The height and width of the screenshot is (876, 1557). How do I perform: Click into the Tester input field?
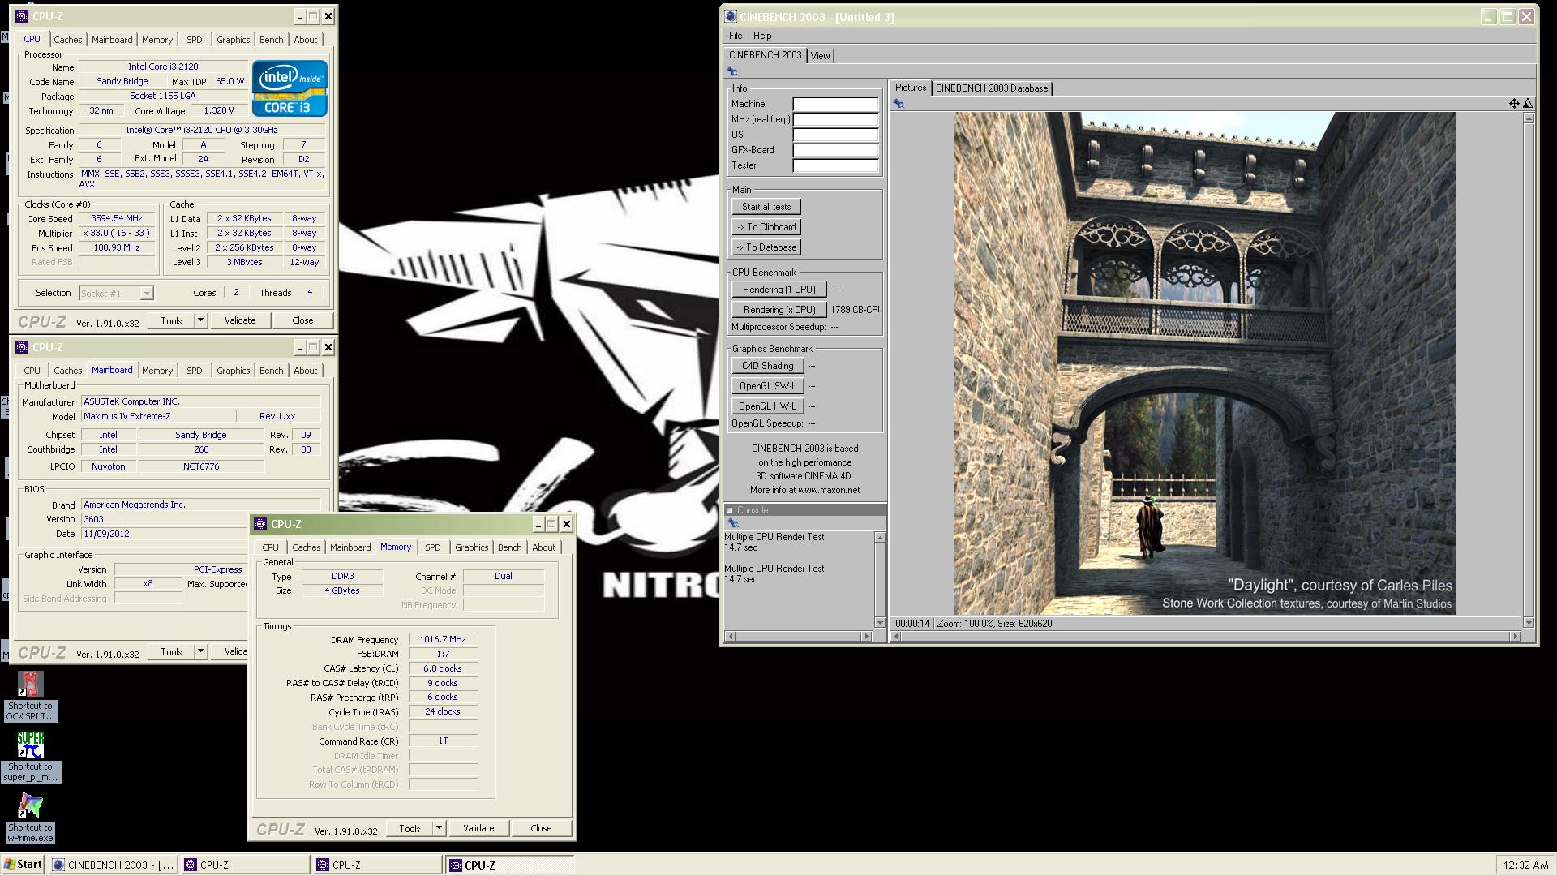click(835, 165)
